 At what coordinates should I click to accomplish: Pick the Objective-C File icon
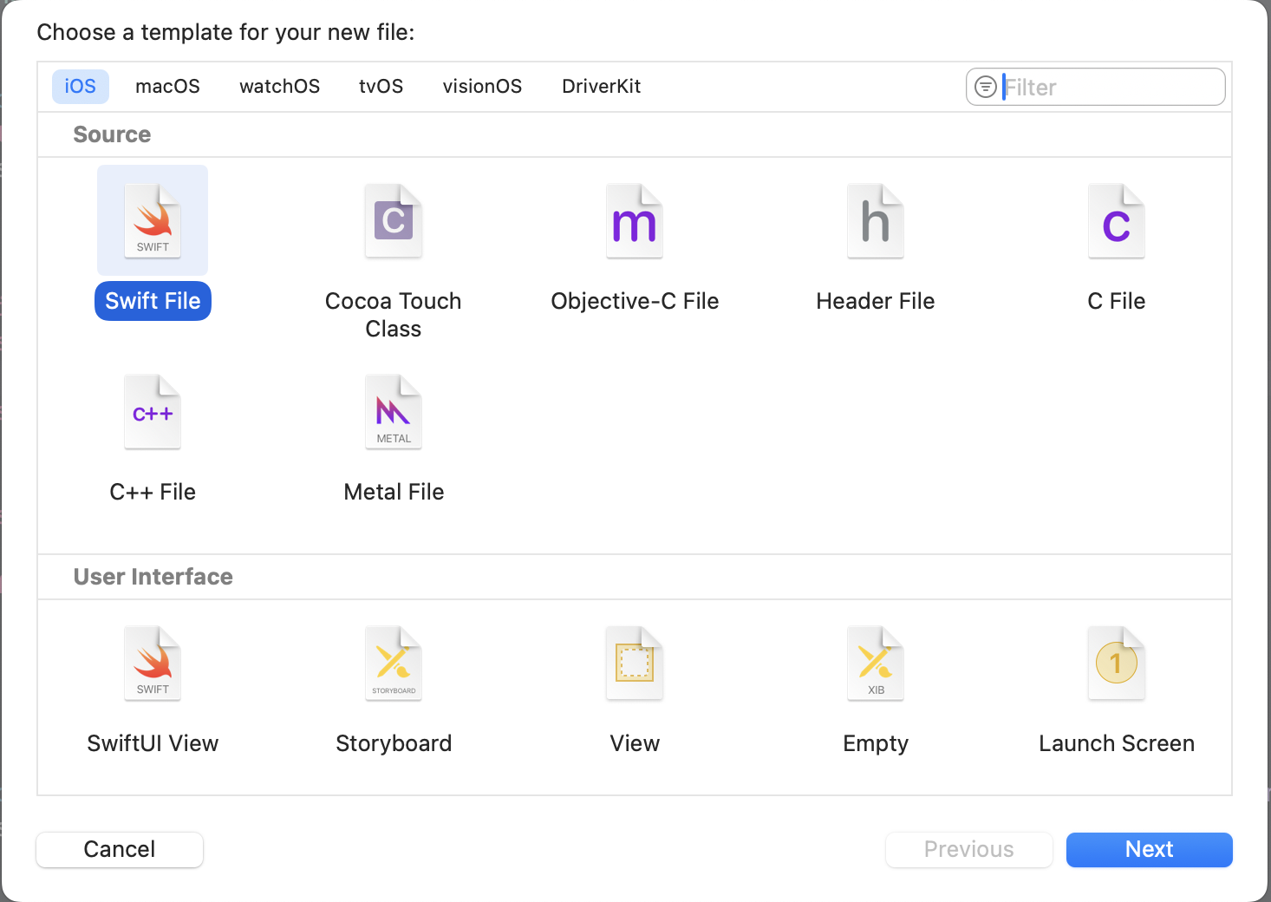pyautogui.click(x=635, y=221)
